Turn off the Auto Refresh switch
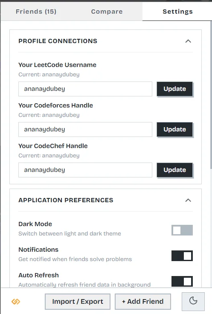The image size is (212, 314). coord(182,281)
